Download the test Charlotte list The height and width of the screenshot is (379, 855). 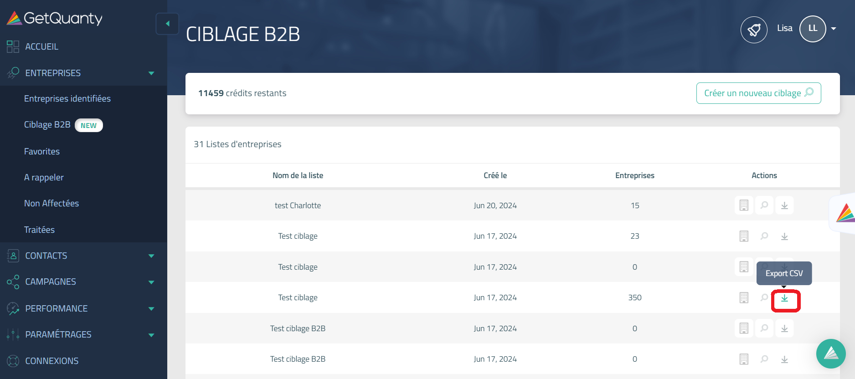pyautogui.click(x=784, y=205)
